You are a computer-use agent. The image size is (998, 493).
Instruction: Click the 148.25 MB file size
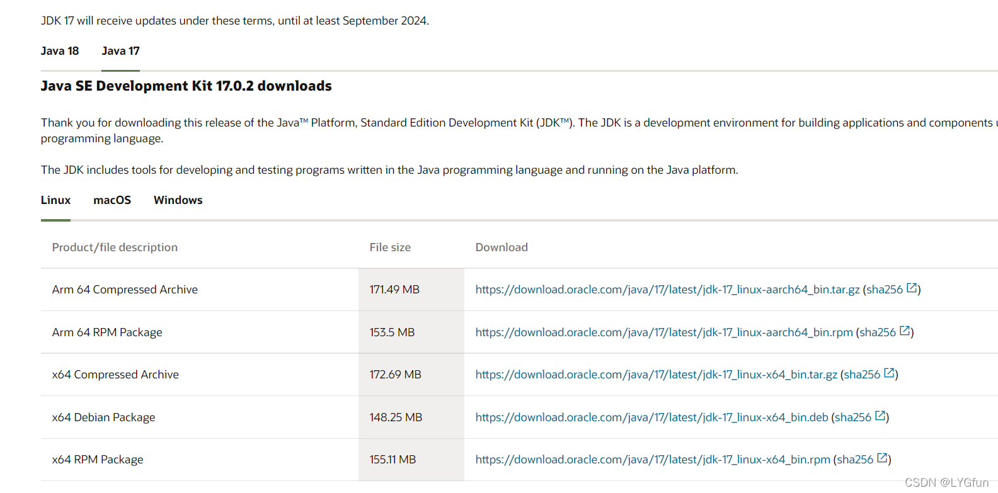click(x=396, y=417)
